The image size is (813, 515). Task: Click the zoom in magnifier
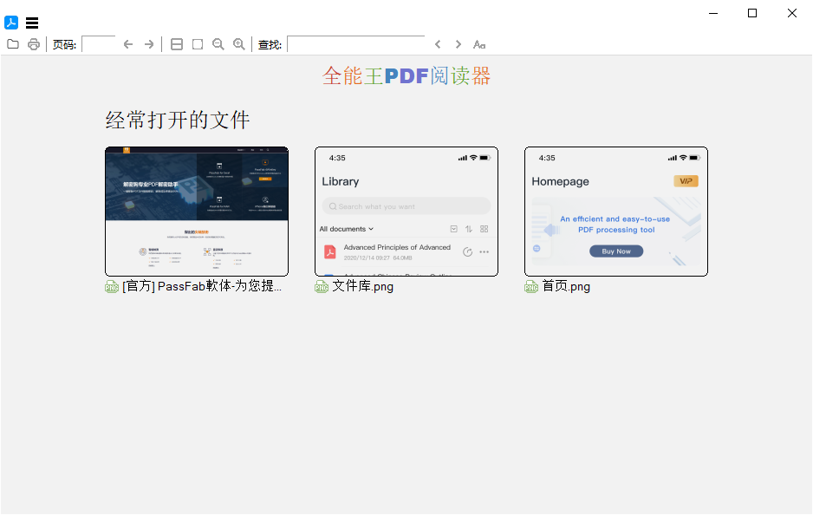(x=239, y=44)
